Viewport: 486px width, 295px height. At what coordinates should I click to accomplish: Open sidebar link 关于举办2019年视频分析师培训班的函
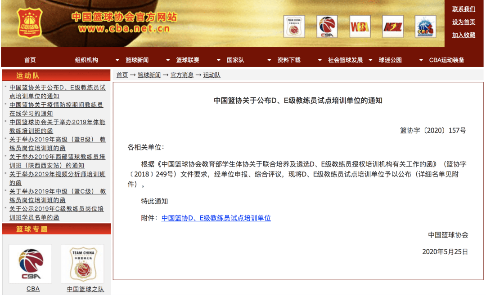coord(57,178)
